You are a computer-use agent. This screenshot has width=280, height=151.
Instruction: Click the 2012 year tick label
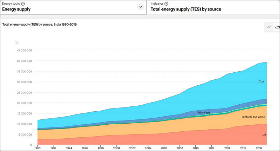(x=211, y=148)
